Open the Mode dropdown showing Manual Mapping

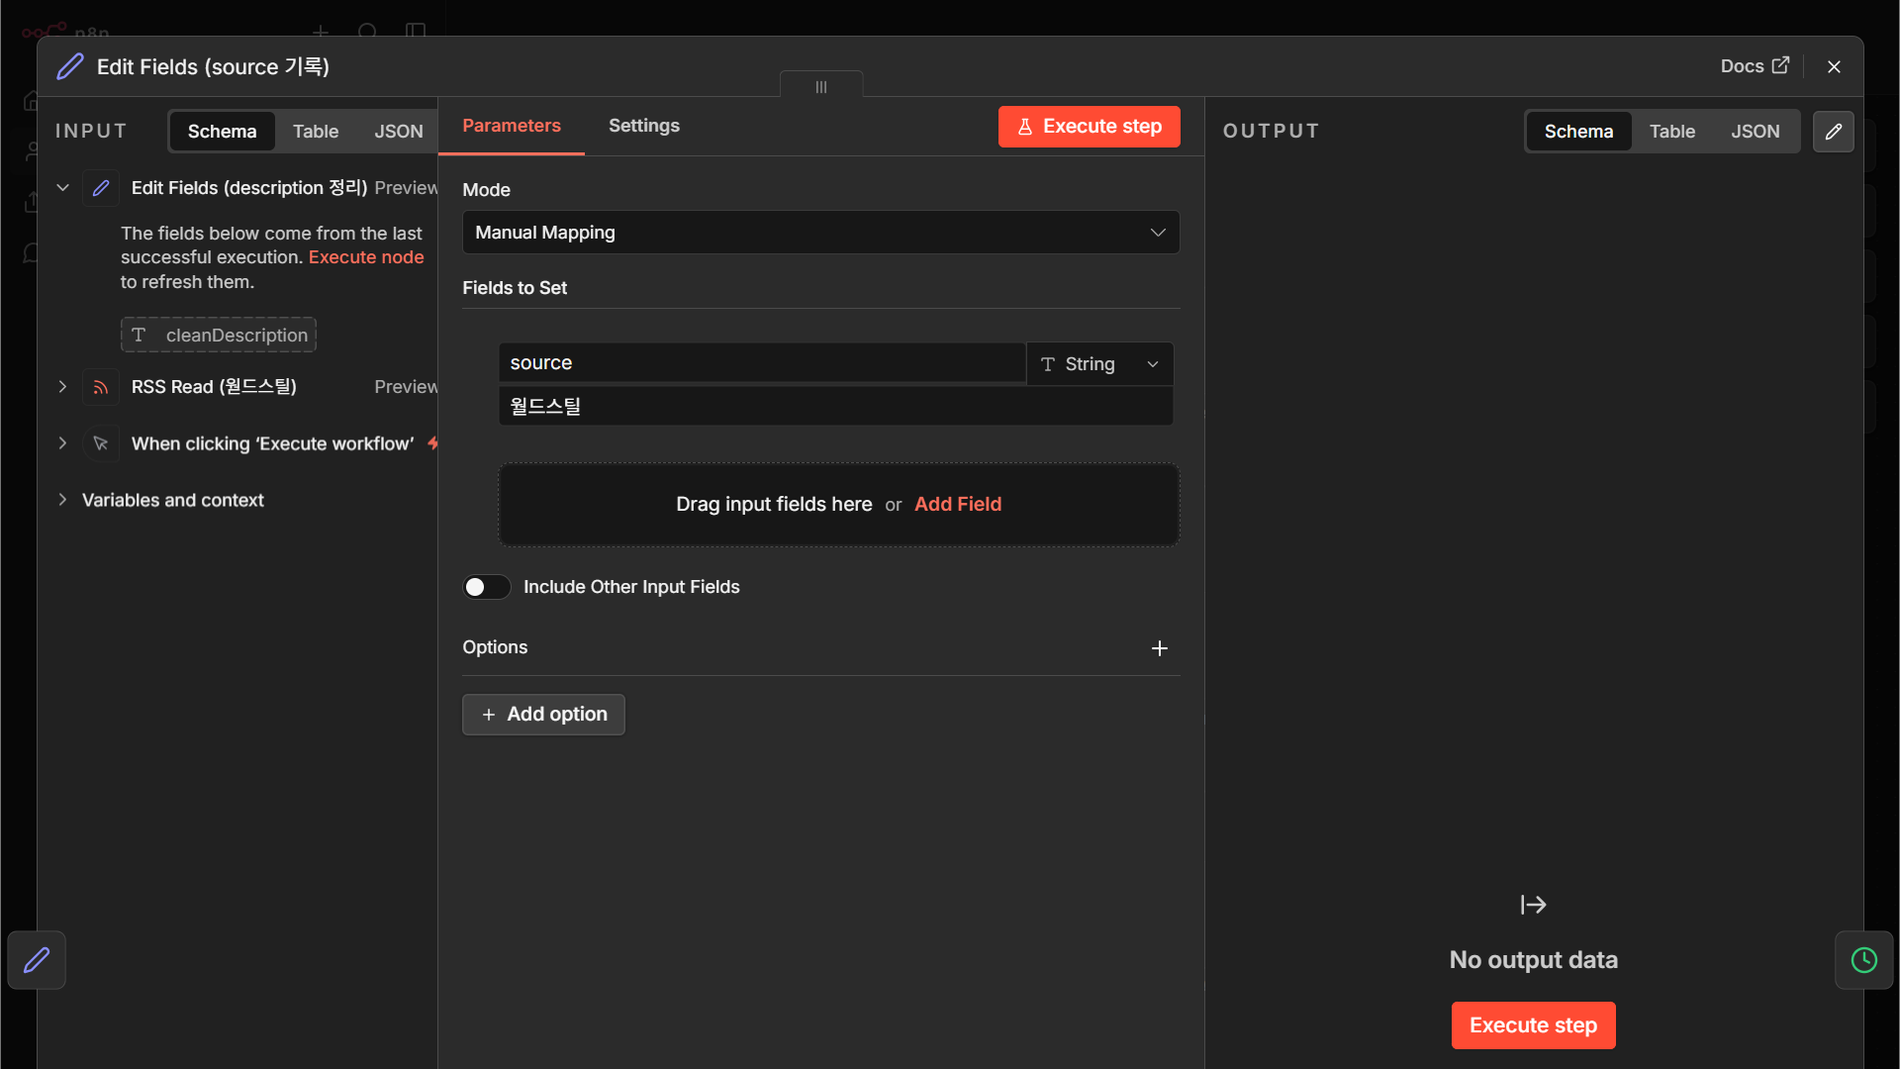[820, 233]
